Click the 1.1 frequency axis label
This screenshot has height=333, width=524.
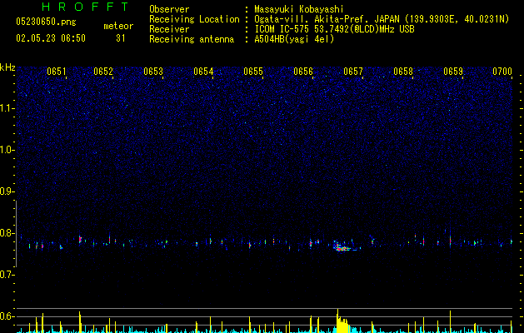[x=7, y=108]
